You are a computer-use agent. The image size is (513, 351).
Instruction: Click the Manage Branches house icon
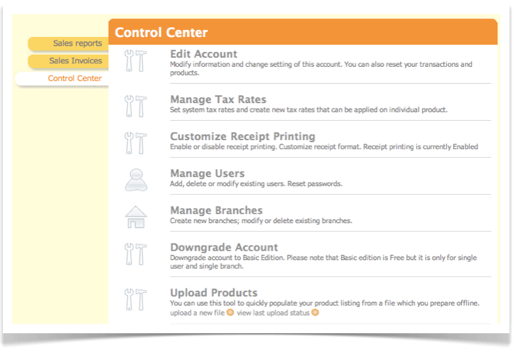(135, 217)
